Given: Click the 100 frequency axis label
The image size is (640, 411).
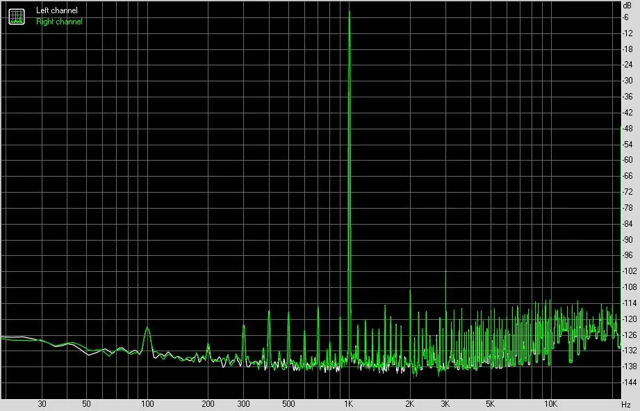Looking at the screenshot, I should pyautogui.click(x=147, y=404).
